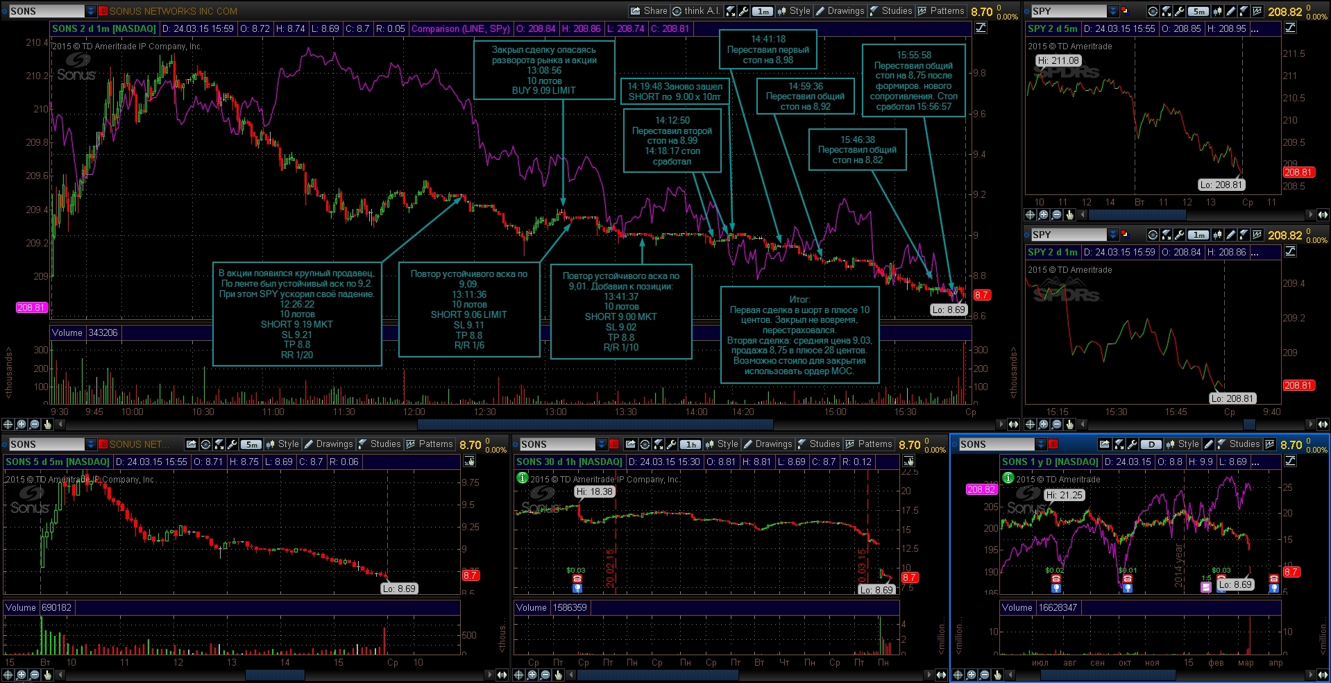
Task: Open Studies menu in main SONS 1m chart
Action: click(x=891, y=11)
